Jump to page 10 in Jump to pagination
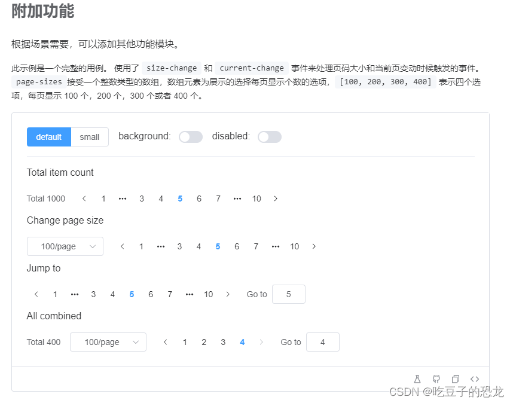 (208, 294)
